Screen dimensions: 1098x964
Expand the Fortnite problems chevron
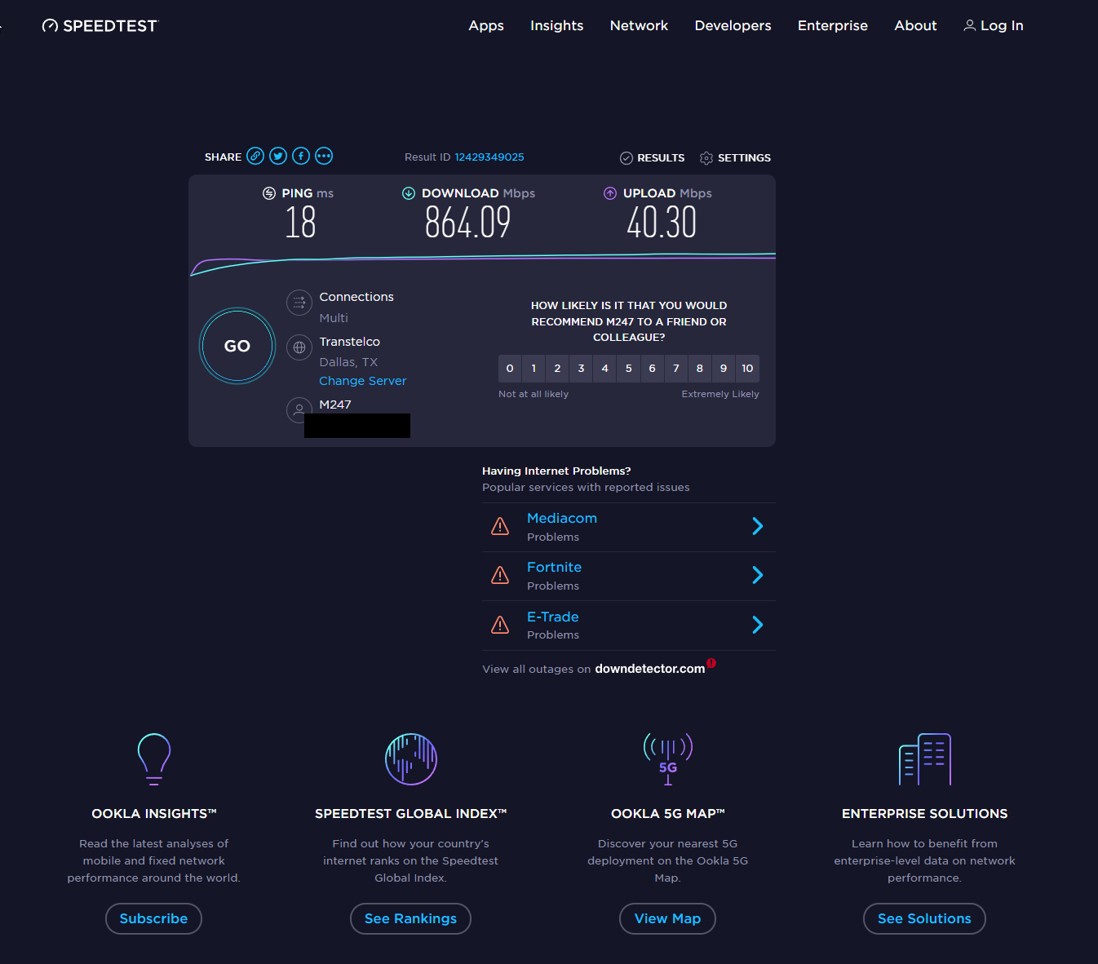(757, 575)
